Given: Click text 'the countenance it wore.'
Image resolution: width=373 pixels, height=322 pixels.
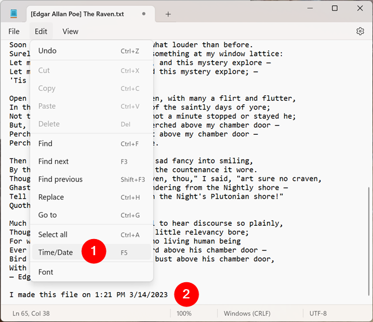Looking at the screenshot, I should click(206, 170).
